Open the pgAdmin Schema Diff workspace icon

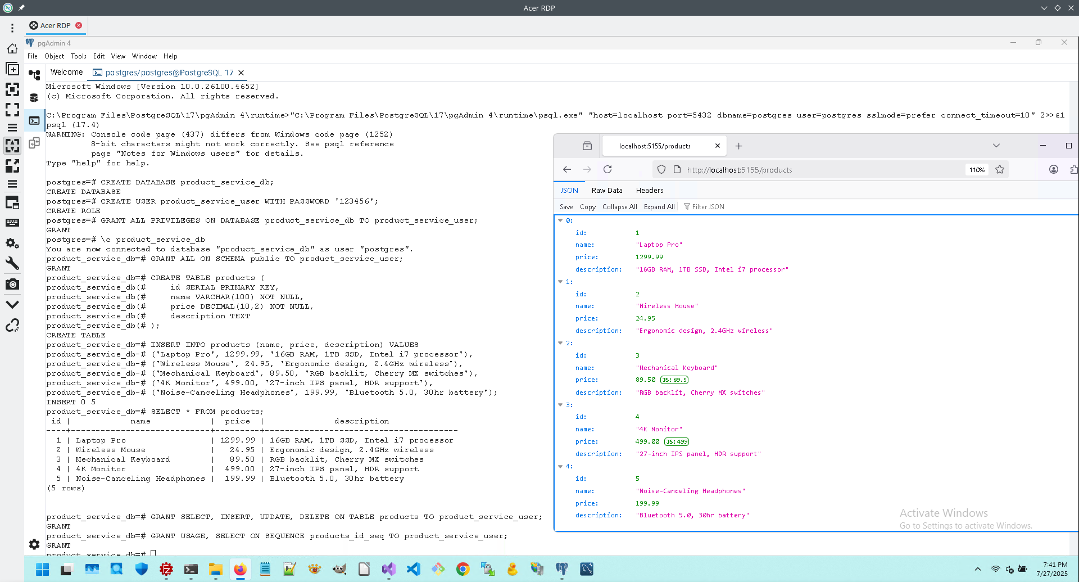coord(34,143)
